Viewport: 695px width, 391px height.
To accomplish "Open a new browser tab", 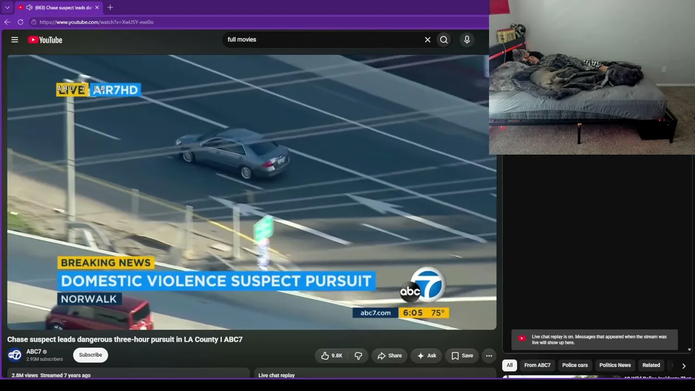I will pos(110,8).
